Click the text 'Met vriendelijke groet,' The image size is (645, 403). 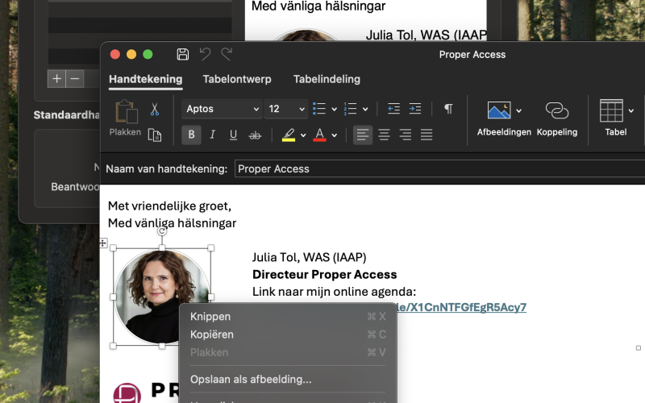coord(169,206)
